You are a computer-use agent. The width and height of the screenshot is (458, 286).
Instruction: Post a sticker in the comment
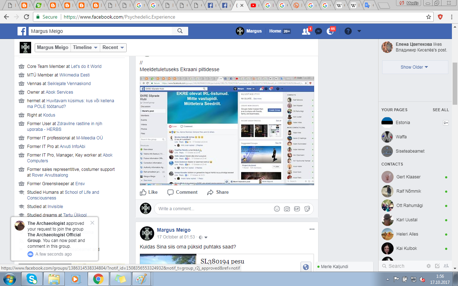tap(307, 209)
